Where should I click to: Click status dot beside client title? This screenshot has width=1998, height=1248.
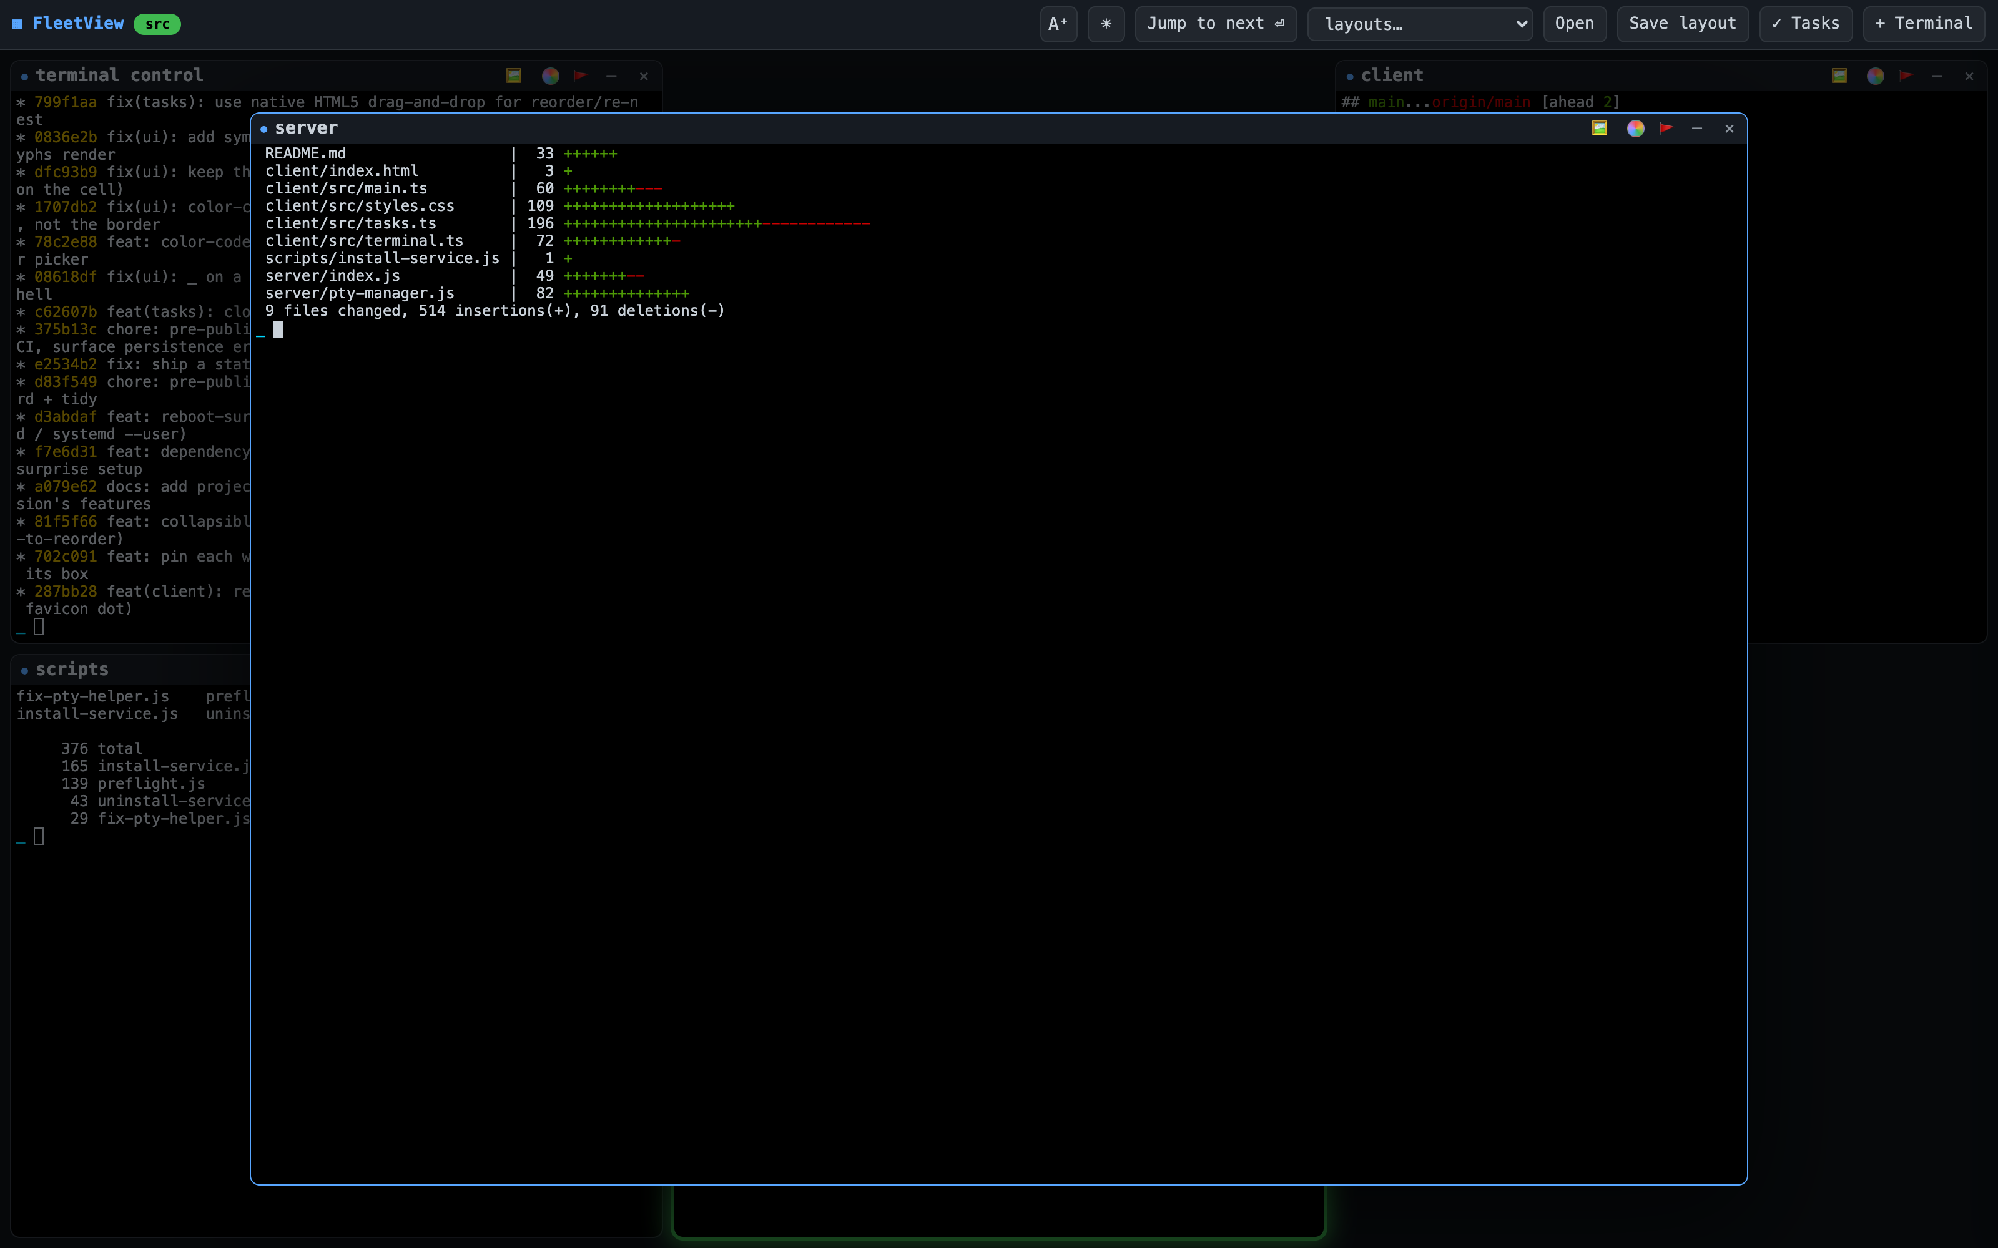(1350, 77)
